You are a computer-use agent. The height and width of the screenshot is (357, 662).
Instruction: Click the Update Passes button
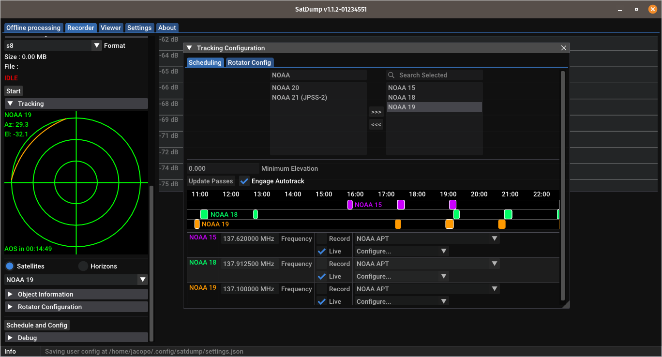coord(211,181)
